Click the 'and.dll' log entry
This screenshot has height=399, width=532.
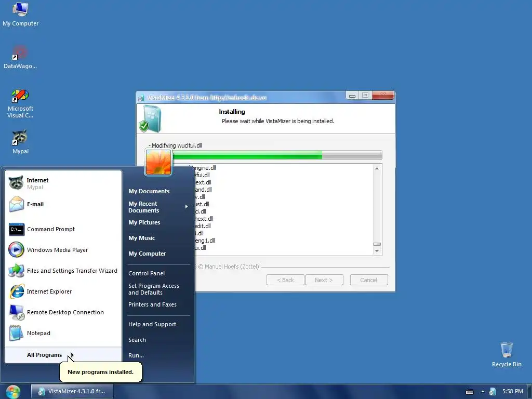click(203, 190)
